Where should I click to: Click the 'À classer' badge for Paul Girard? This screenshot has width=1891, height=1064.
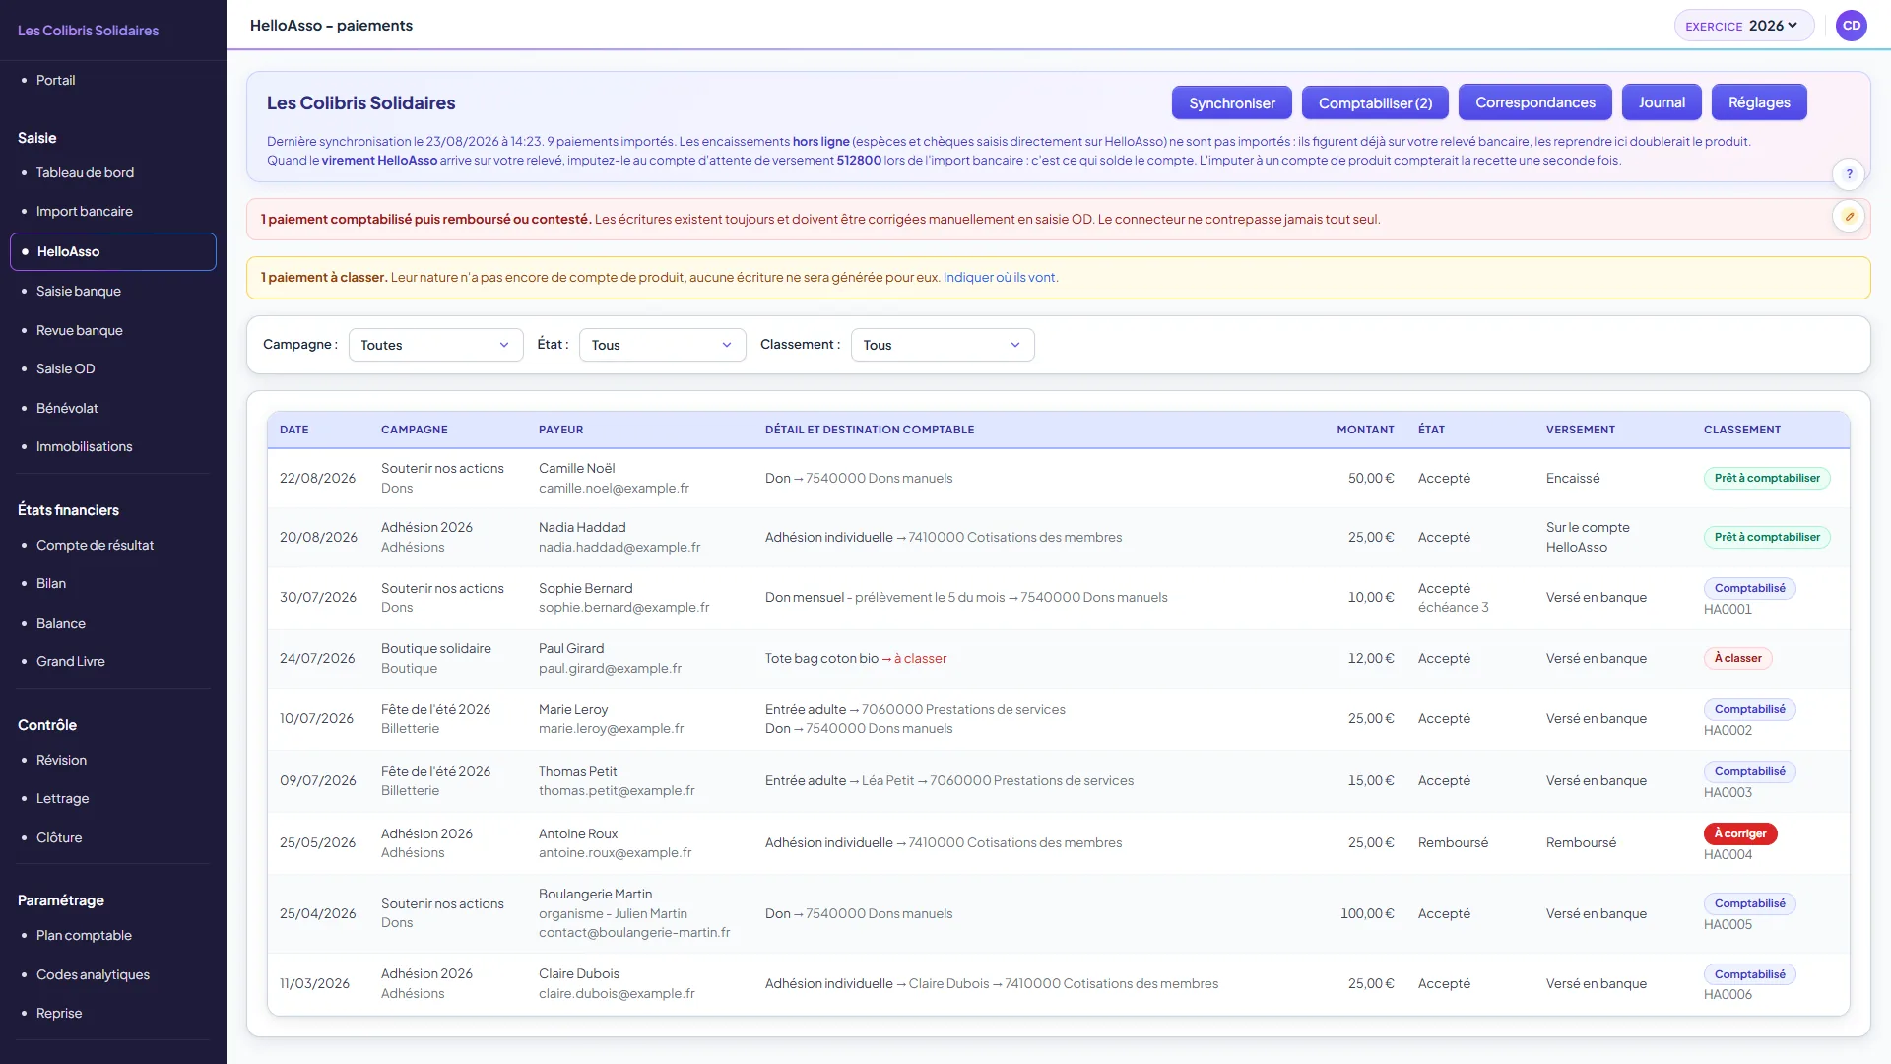click(1737, 658)
